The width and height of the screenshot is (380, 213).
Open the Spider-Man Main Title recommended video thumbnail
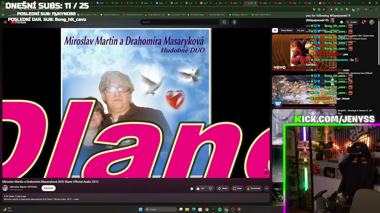(304, 53)
